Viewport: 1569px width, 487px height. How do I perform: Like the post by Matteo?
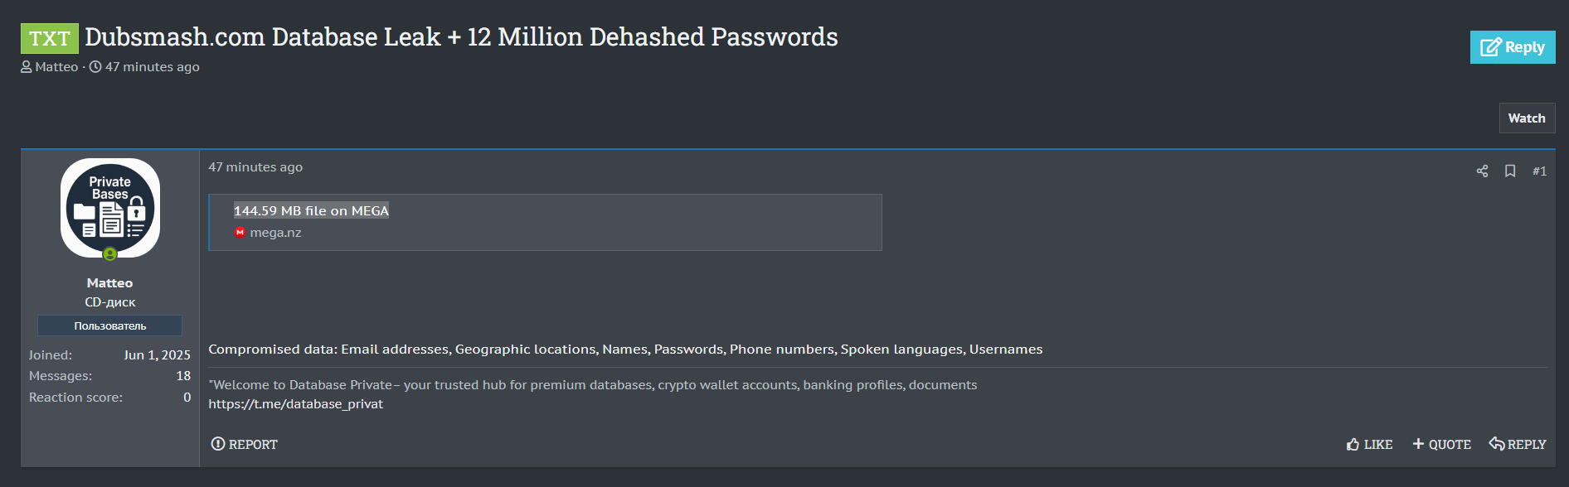(1369, 445)
